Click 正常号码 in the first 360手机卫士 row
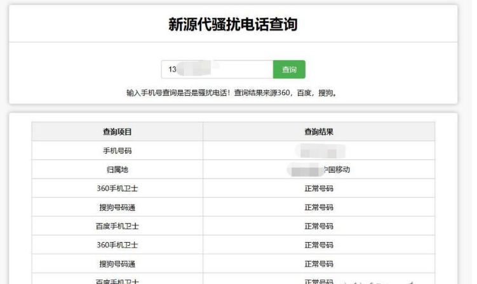This screenshot has width=477, height=284. coord(319,189)
